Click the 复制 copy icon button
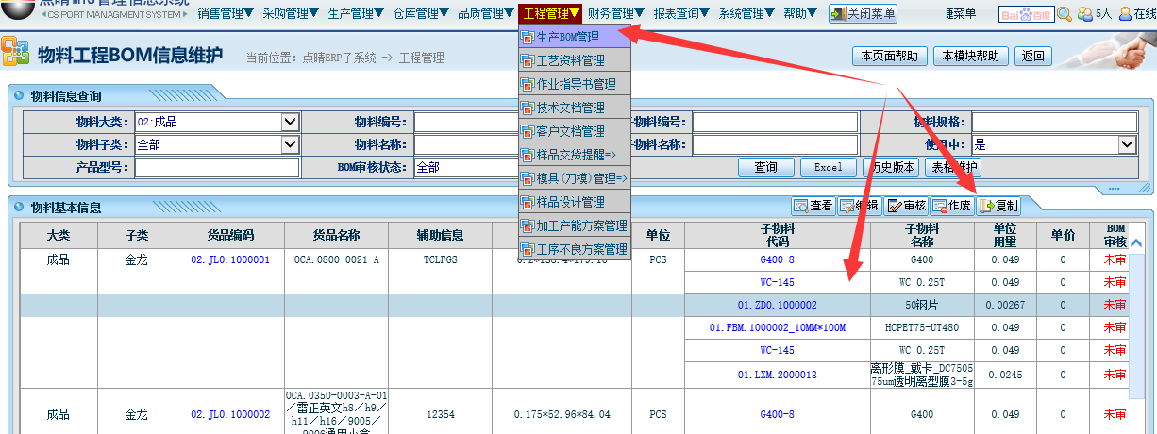Viewport: 1157px width, 434px height. pos(998,206)
